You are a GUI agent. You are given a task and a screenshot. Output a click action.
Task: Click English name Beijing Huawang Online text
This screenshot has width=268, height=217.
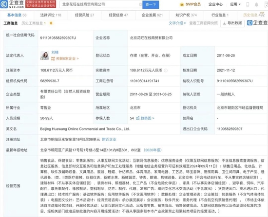[85, 129]
